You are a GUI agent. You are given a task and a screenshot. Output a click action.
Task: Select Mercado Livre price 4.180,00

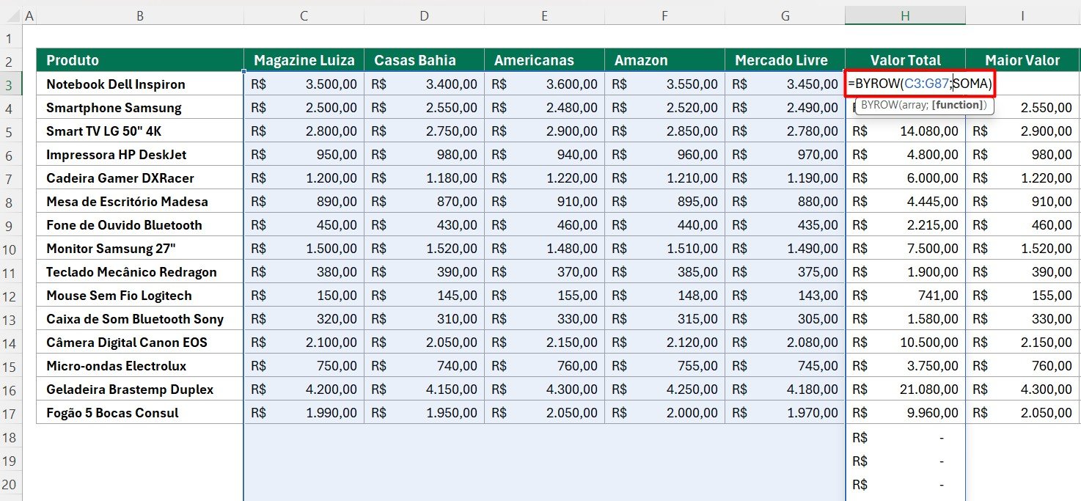785,389
